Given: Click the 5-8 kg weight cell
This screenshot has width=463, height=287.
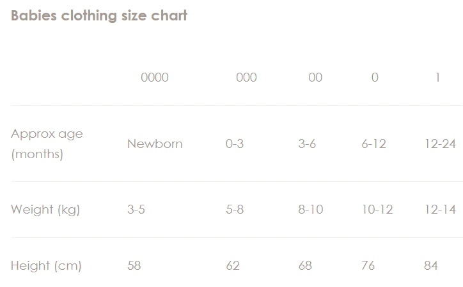Looking at the screenshot, I should [235, 210].
